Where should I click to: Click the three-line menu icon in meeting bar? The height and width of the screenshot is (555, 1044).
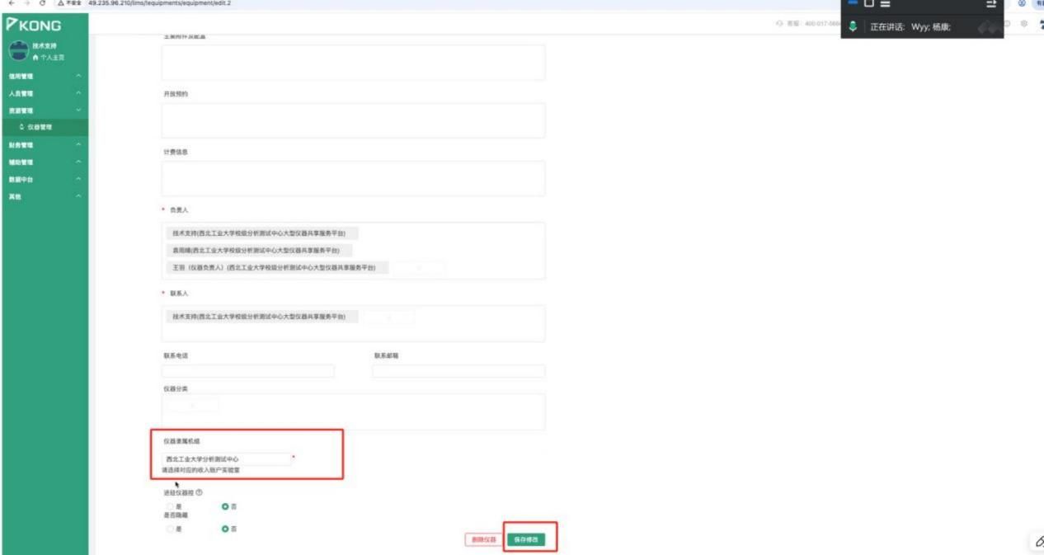[885, 4]
